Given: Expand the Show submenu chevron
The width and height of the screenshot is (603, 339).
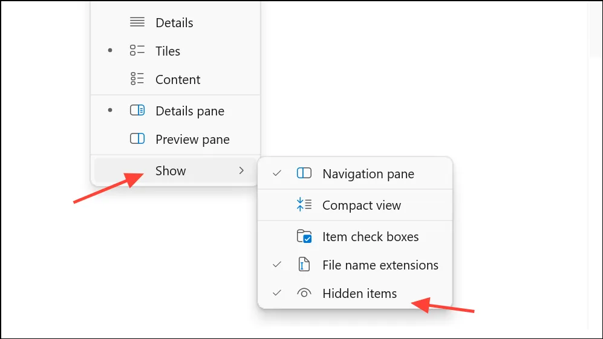Looking at the screenshot, I should [x=241, y=170].
